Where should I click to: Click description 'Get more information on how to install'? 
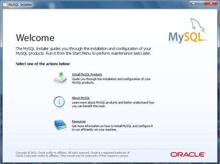click(112, 128)
